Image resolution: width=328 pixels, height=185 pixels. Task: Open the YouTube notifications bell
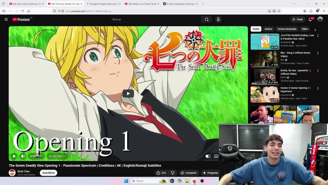coord(310,19)
